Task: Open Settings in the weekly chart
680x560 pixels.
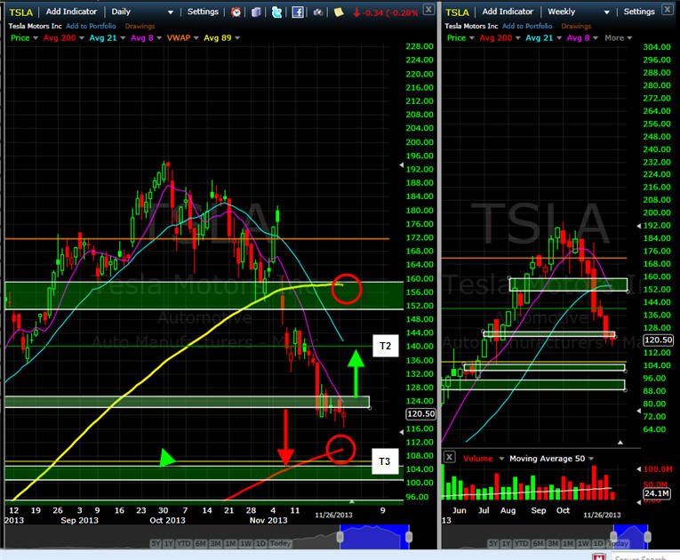Action: tap(639, 12)
